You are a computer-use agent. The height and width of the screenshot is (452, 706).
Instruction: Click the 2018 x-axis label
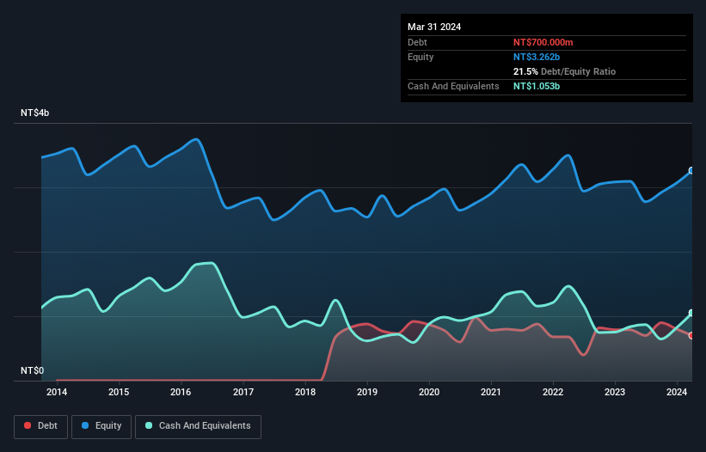[x=305, y=392]
